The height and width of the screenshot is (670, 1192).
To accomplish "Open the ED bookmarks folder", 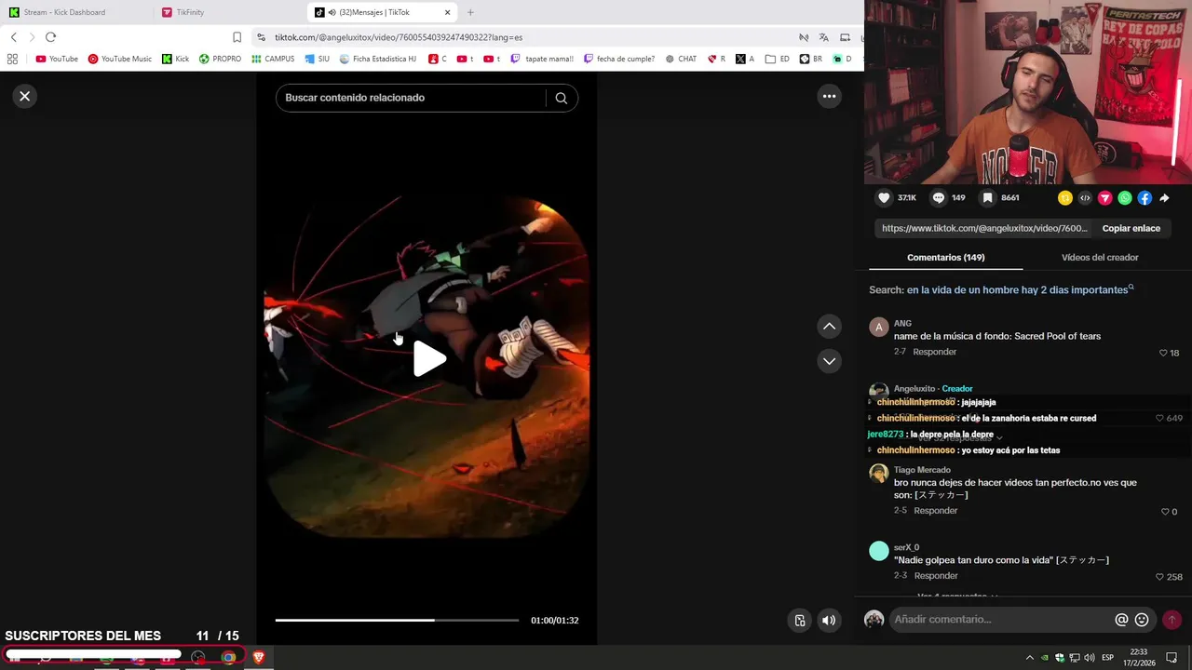I will pos(778,59).
